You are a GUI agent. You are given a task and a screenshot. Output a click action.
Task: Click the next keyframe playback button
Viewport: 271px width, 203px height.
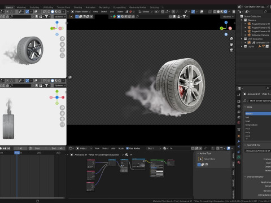click(5, 148)
